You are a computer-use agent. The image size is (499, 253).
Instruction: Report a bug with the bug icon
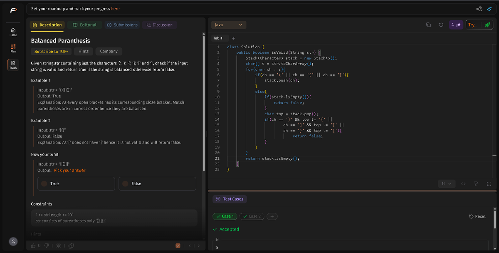coord(59,246)
